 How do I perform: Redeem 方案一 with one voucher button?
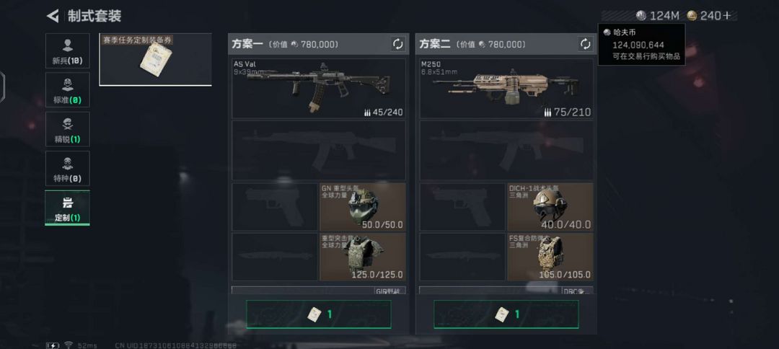(x=319, y=314)
